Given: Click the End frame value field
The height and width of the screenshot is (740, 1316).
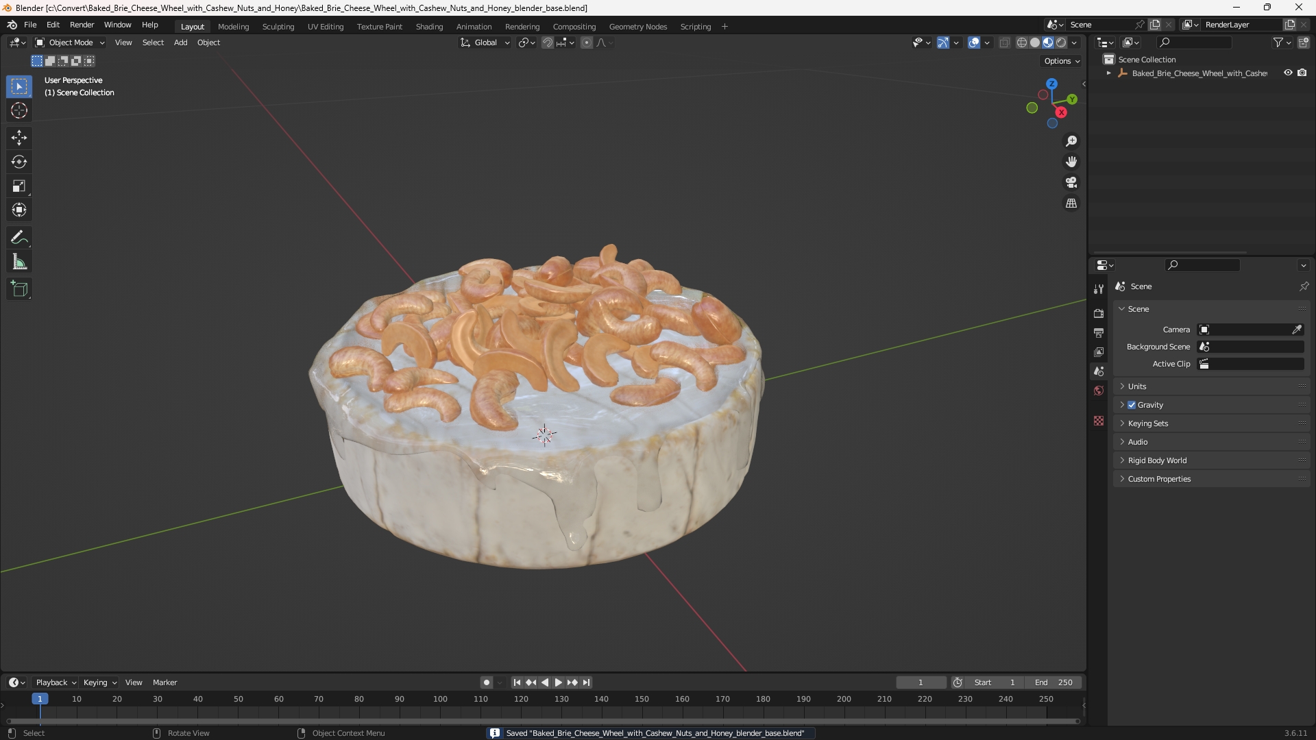Looking at the screenshot, I should pyautogui.click(x=1053, y=682).
